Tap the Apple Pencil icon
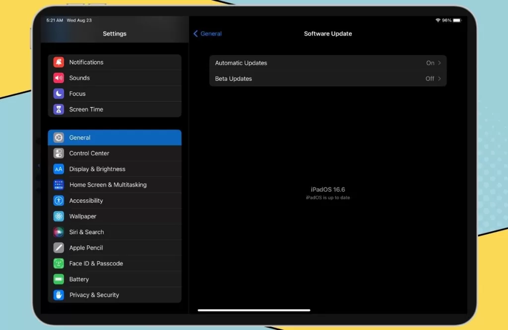508x330 pixels. tap(59, 248)
